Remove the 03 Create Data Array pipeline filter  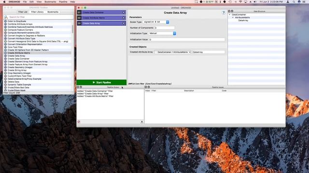click(x=124, y=24)
